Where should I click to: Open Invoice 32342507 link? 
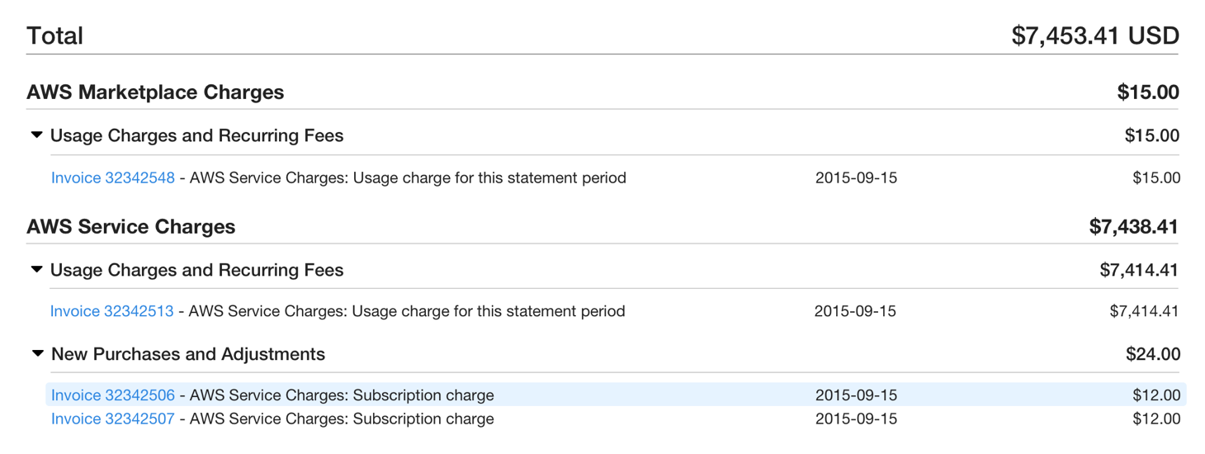click(113, 419)
